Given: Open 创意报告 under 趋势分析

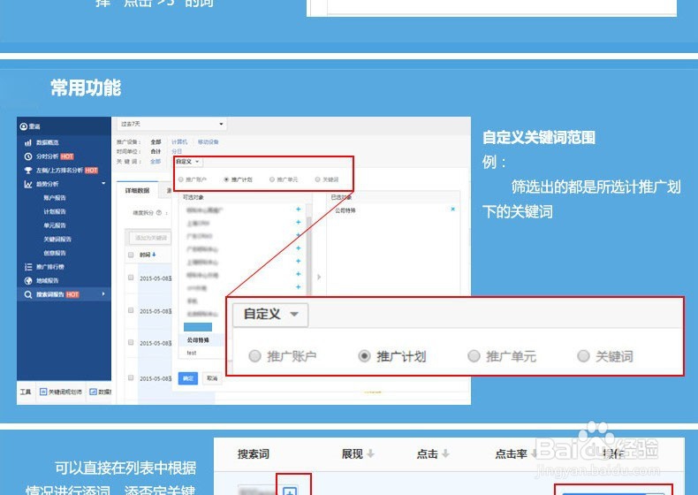Looking at the screenshot, I should coord(54,253).
